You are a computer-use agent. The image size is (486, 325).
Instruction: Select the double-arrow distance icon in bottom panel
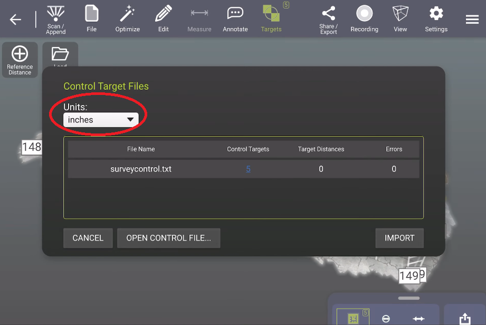click(418, 319)
